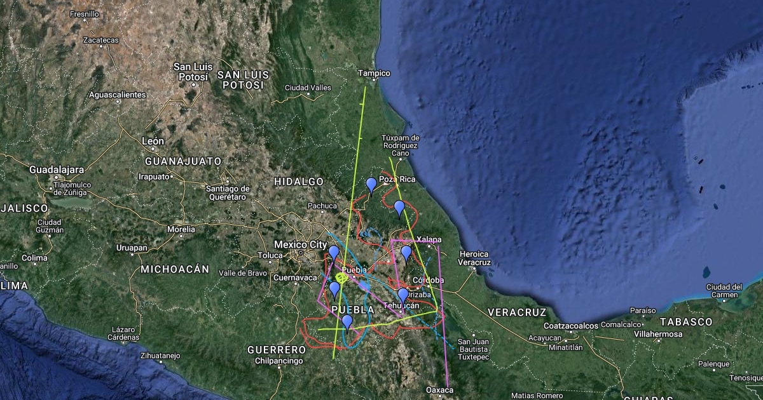Click the Tehuacán label

401,305
